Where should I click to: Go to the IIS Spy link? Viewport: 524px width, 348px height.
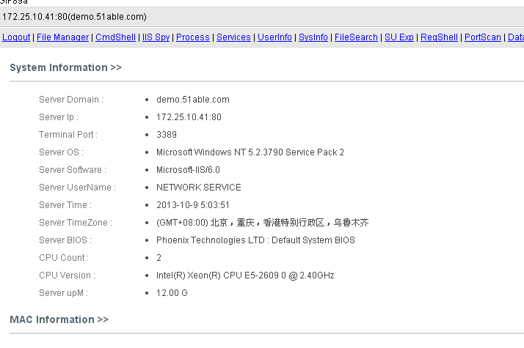tap(156, 37)
